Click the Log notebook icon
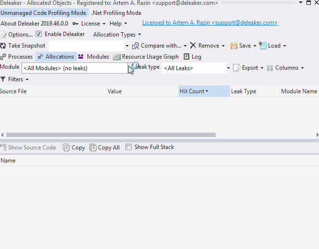 click(186, 56)
